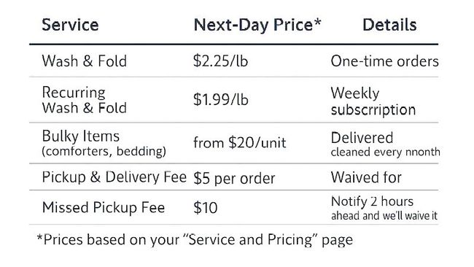Click the Next-Day Price column header
The image size is (474, 267).
point(257,25)
